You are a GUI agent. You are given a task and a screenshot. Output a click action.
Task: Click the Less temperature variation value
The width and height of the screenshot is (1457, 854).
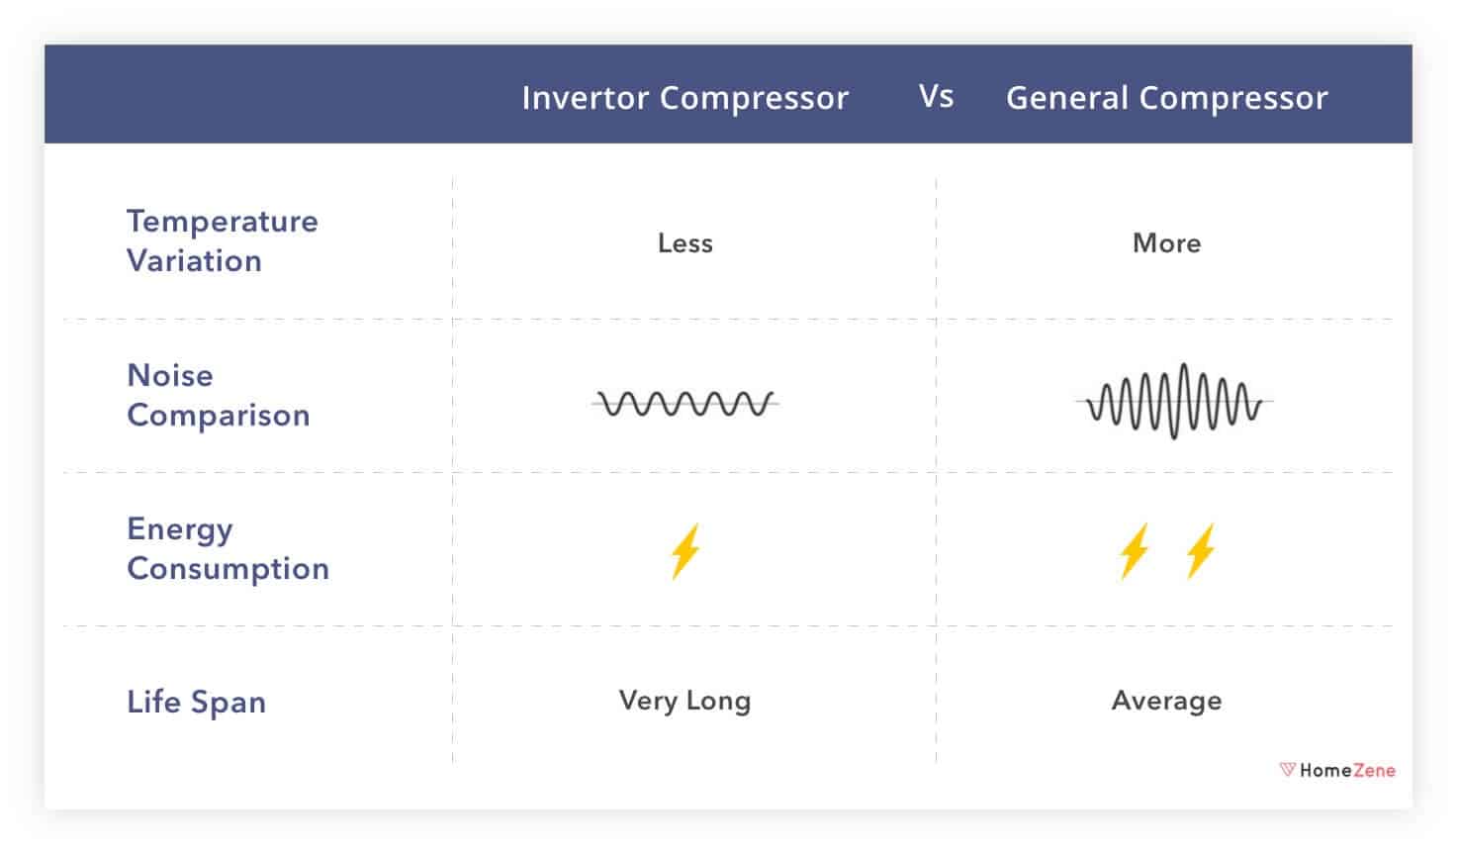point(684,242)
